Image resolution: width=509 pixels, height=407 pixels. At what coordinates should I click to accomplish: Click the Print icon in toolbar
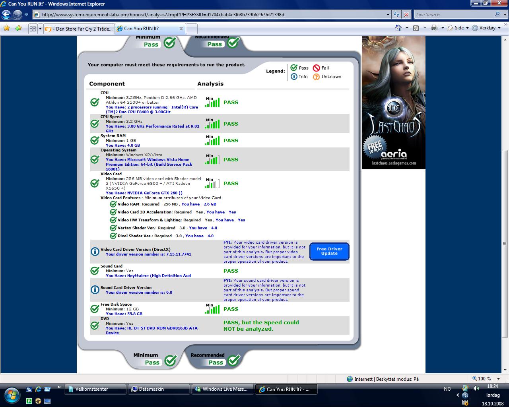click(x=434, y=28)
